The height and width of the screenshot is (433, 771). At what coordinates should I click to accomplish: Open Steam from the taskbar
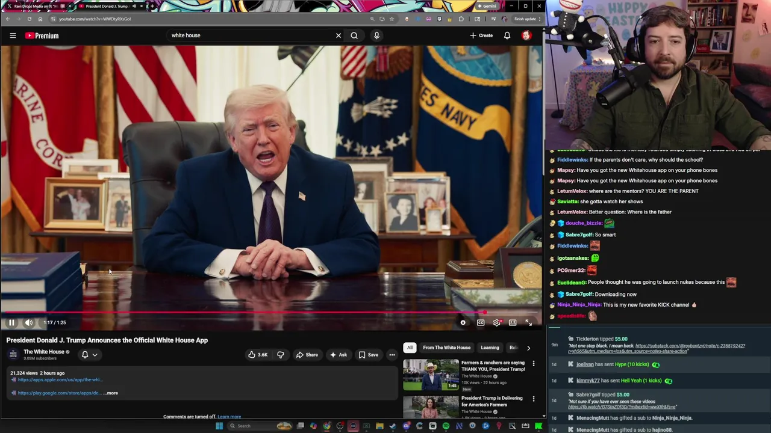(x=393, y=426)
